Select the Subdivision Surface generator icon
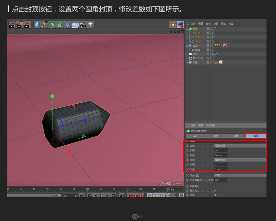 (x=52, y=25)
